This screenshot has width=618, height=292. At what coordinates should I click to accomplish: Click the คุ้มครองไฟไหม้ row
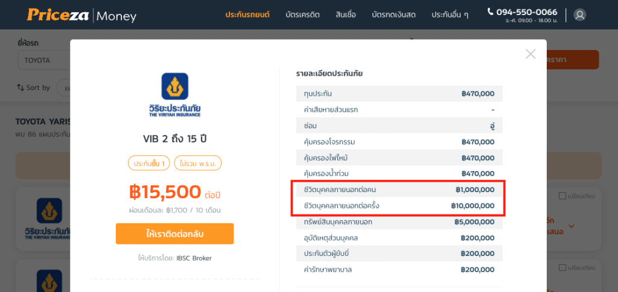(x=400, y=158)
